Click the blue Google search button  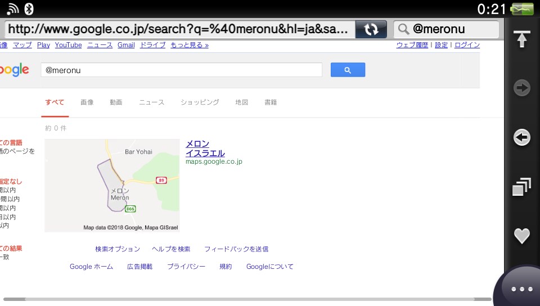[348, 70]
